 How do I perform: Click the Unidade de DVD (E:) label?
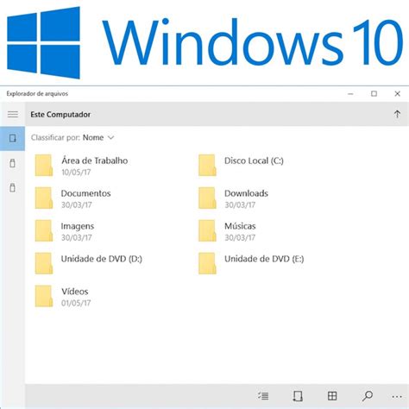pyautogui.click(x=264, y=259)
